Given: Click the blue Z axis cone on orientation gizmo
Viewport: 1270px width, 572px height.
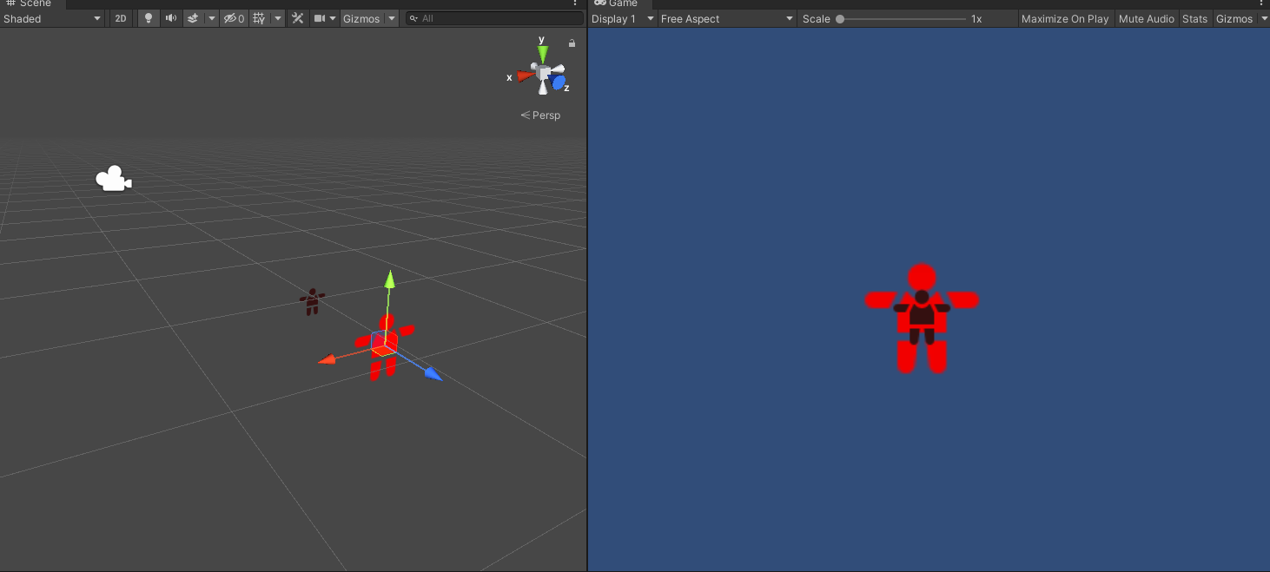Looking at the screenshot, I should tap(559, 82).
